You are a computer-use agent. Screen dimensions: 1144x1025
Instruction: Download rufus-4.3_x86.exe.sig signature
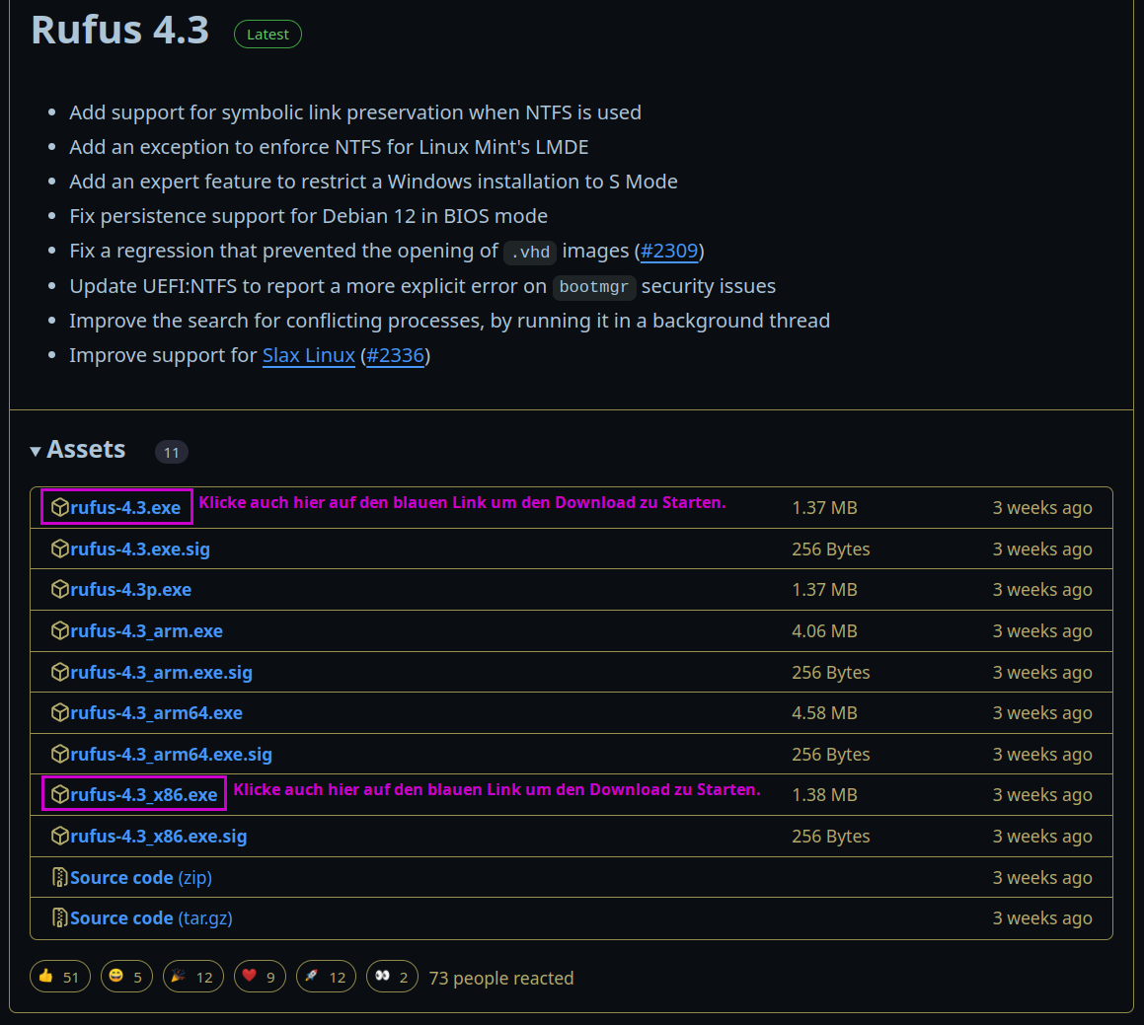[158, 837]
